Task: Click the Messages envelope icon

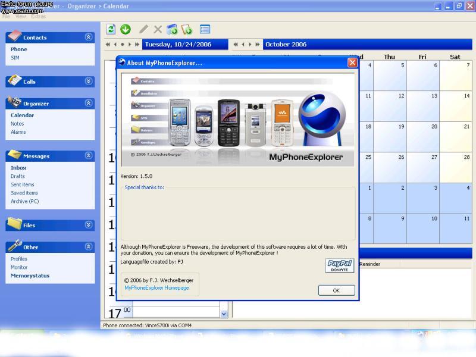Action: [14, 155]
